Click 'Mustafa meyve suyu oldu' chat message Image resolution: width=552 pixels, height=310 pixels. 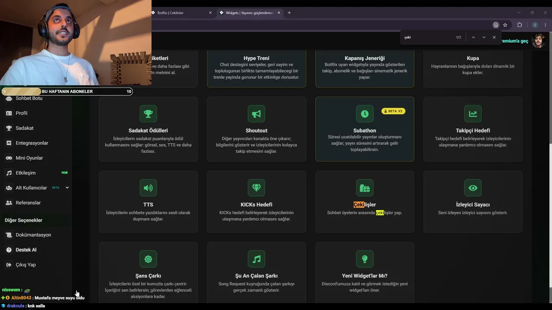[60, 298]
